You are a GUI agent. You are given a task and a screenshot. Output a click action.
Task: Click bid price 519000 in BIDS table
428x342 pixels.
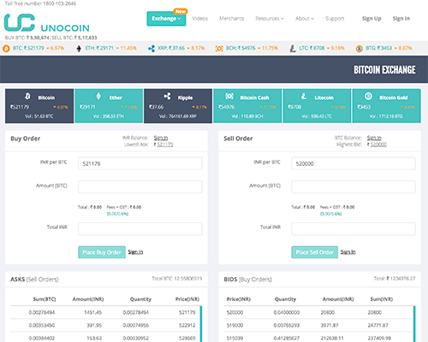(235, 326)
